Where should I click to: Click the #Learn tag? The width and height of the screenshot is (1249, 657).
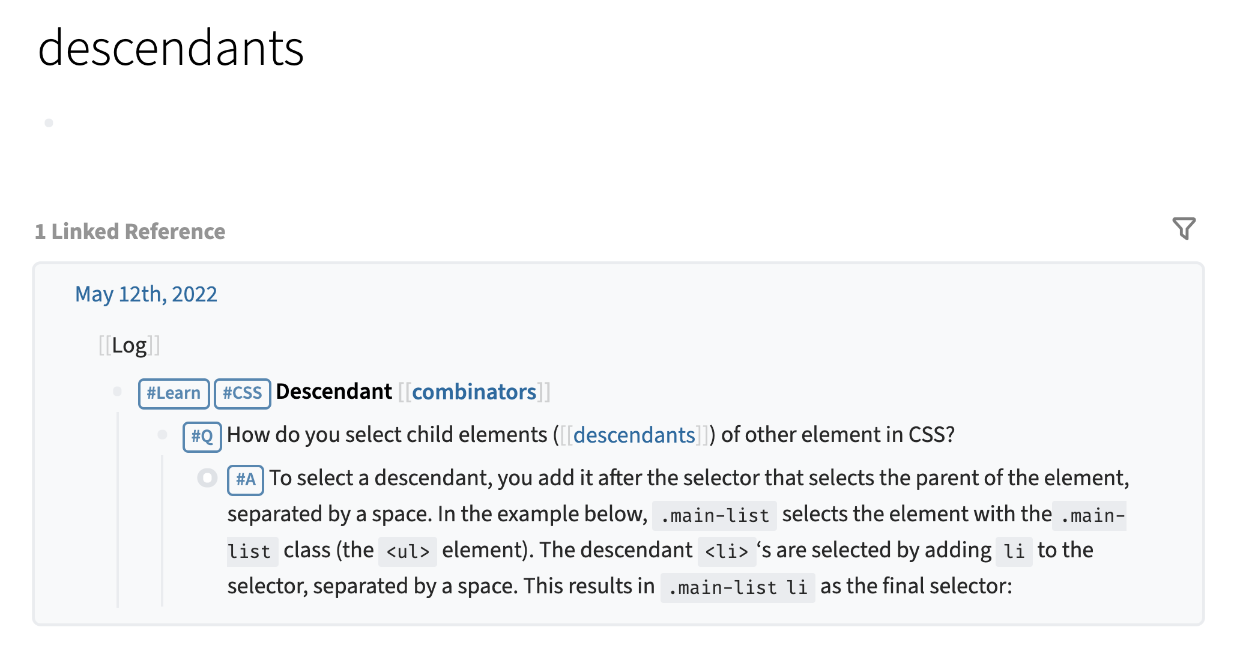pos(174,393)
